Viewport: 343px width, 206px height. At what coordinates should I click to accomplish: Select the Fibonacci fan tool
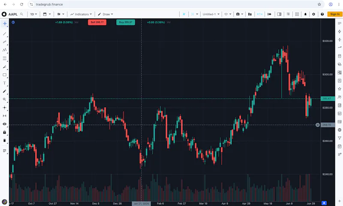click(4, 67)
